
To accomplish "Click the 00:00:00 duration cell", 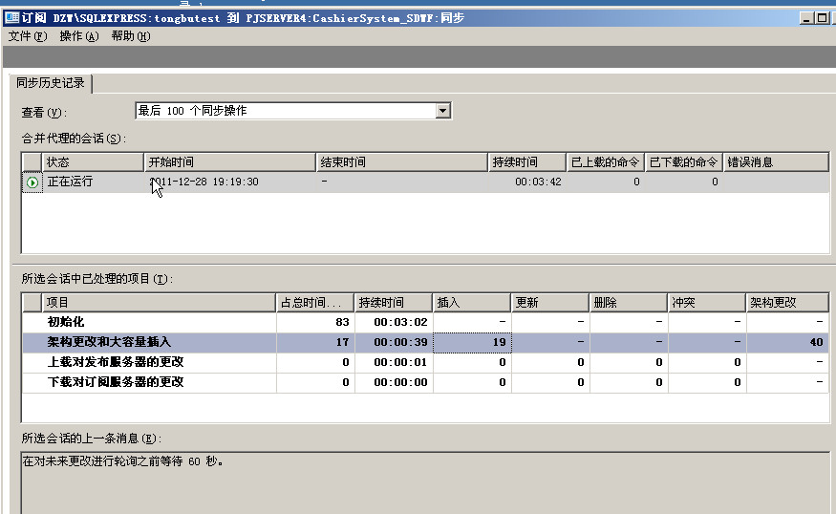I will click(x=394, y=382).
